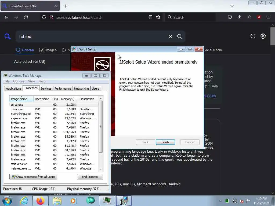This screenshot has width=275, height=206.
Task: Open Firefox downloads arrow icon
Action: pos(239,17)
